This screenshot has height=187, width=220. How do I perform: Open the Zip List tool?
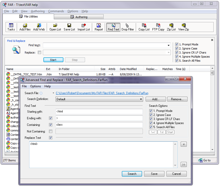tap(171, 27)
